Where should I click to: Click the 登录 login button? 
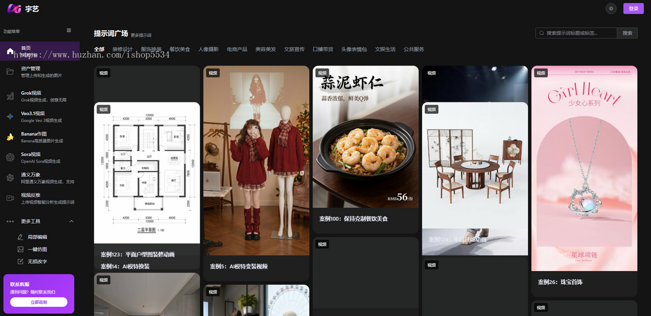(x=633, y=9)
